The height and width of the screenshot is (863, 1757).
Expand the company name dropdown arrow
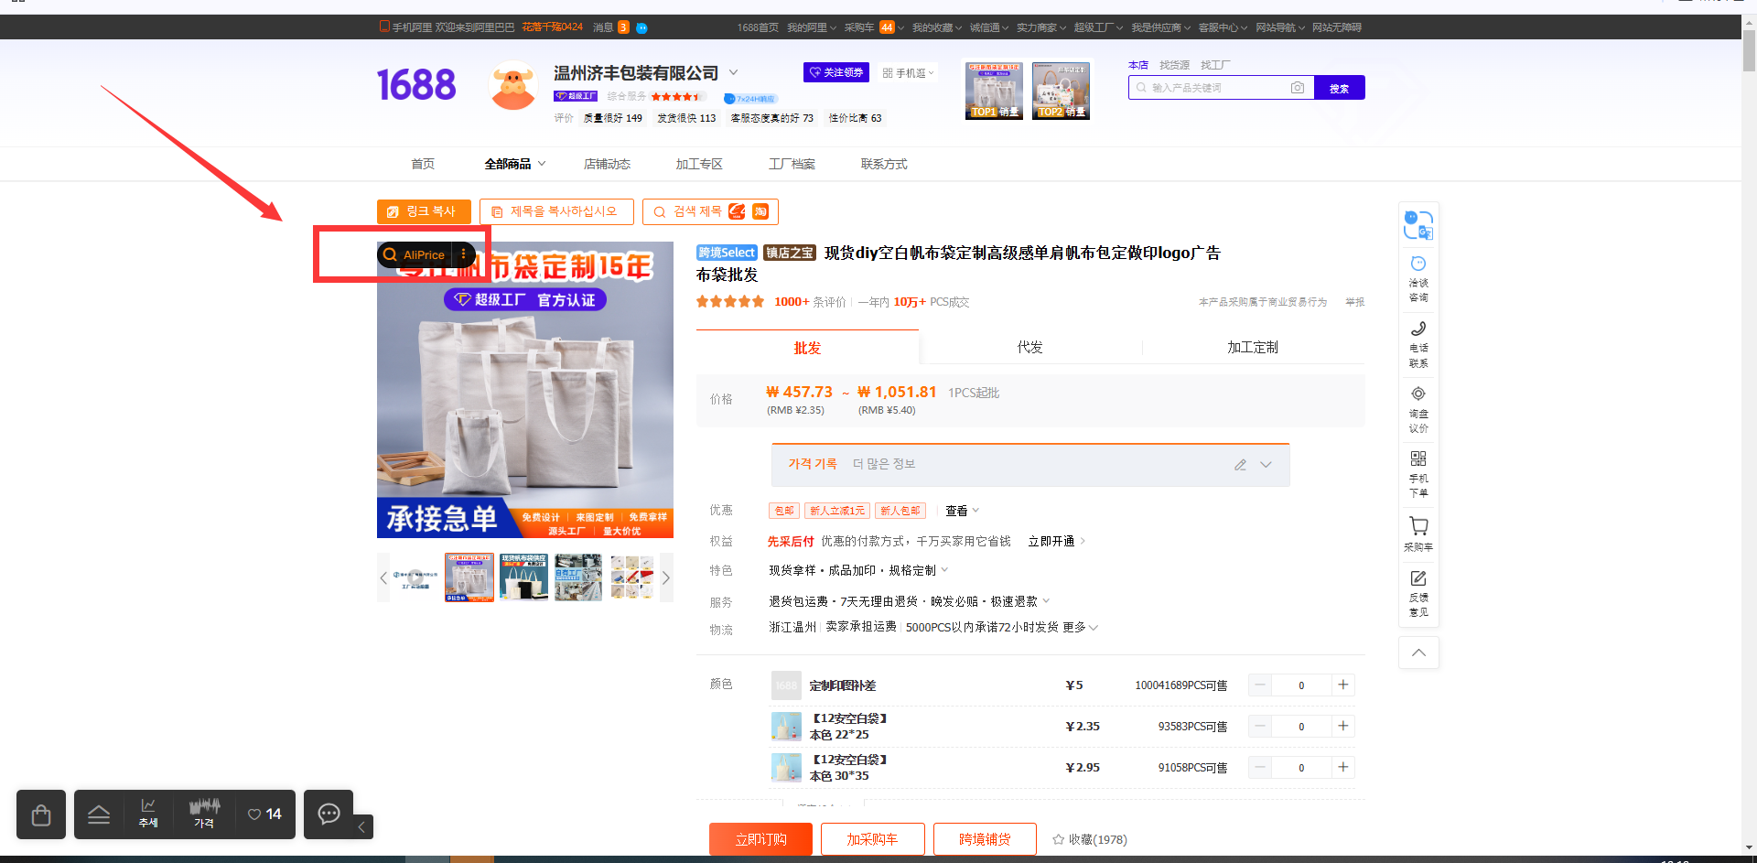pos(733,72)
